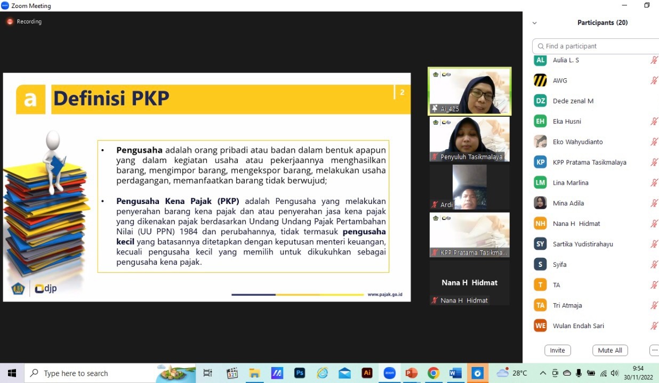Viewport: 659px width, 383px height.
Task: Open Photoshop from the taskbar
Action: click(x=300, y=373)
